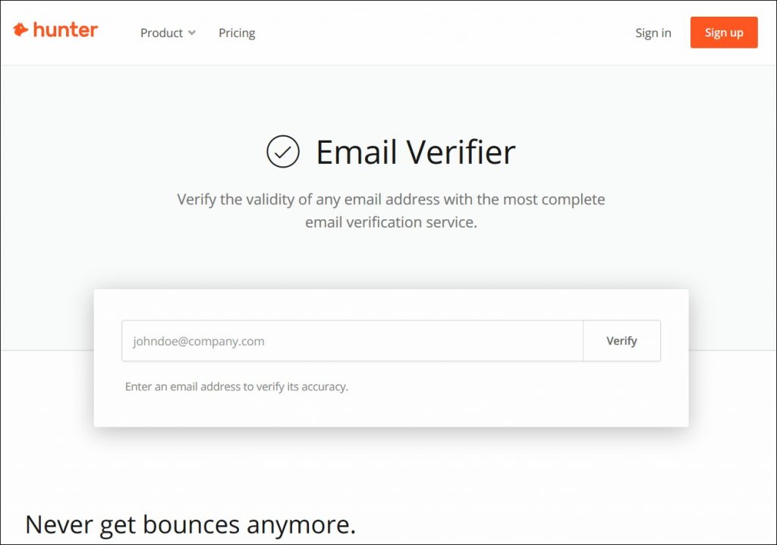Click the 'email verification service.' text line

point(391,222)
